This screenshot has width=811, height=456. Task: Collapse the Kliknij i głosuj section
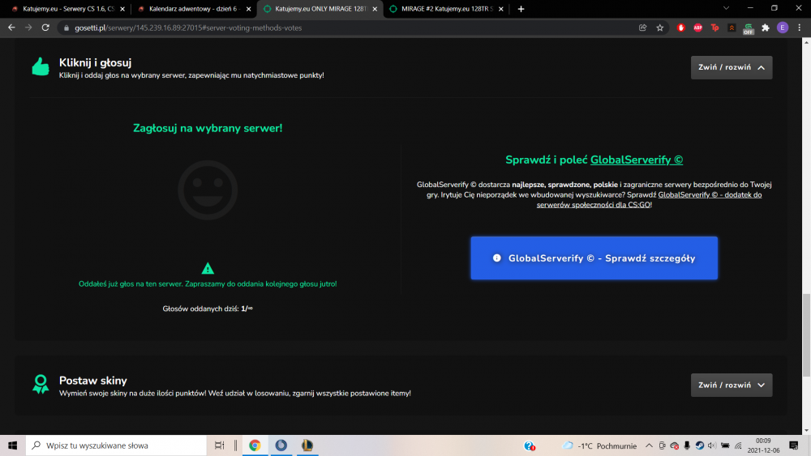click(x=732, y=68)
